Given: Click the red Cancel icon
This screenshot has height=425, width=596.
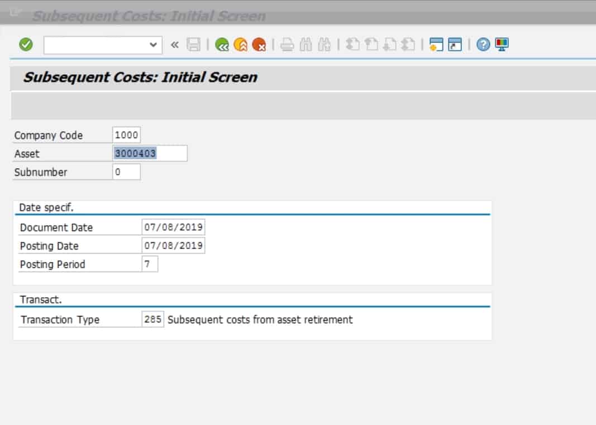Looking at the screenshot, I should coord(259,45).
